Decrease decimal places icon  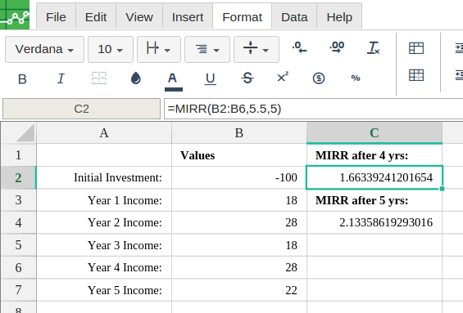[x=299, y=47]
